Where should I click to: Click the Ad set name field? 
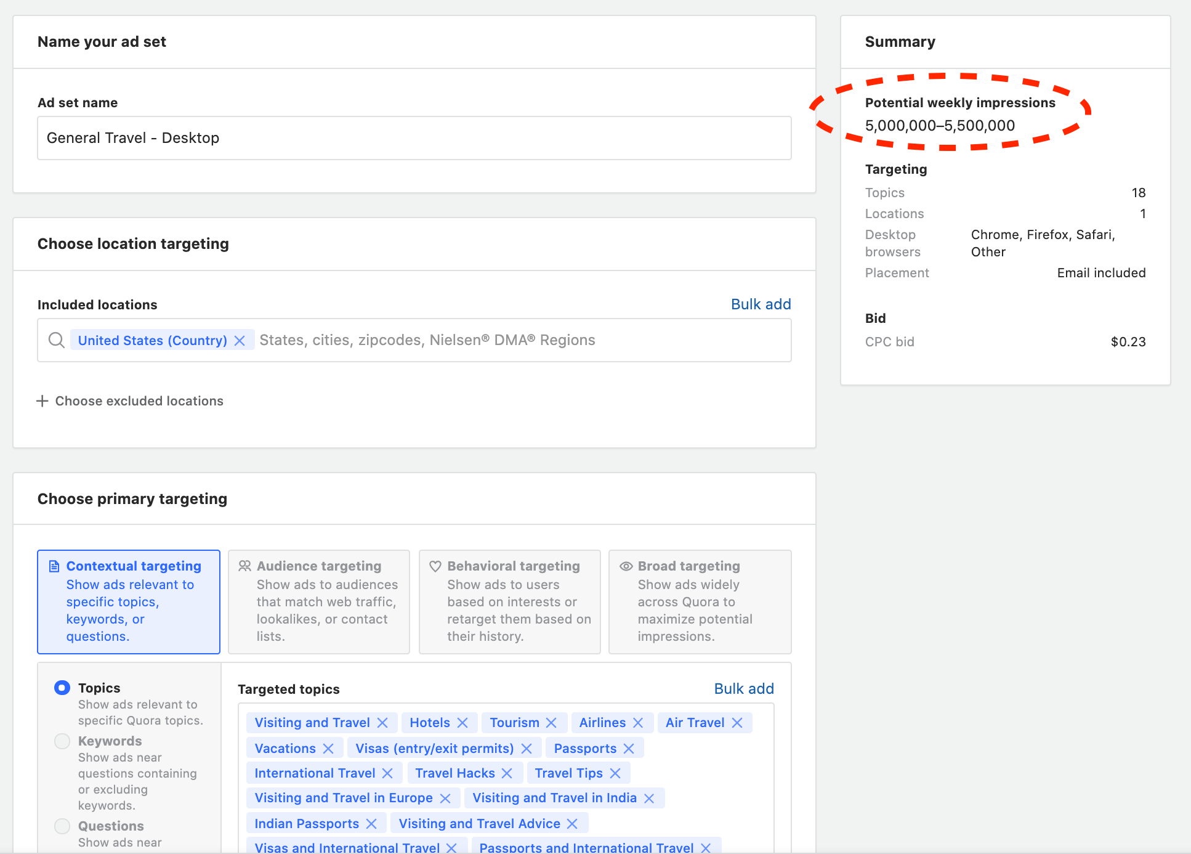coord(414,138)
